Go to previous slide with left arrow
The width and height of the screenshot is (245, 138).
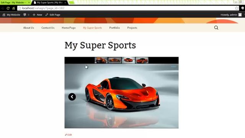[x=72, y=97]
